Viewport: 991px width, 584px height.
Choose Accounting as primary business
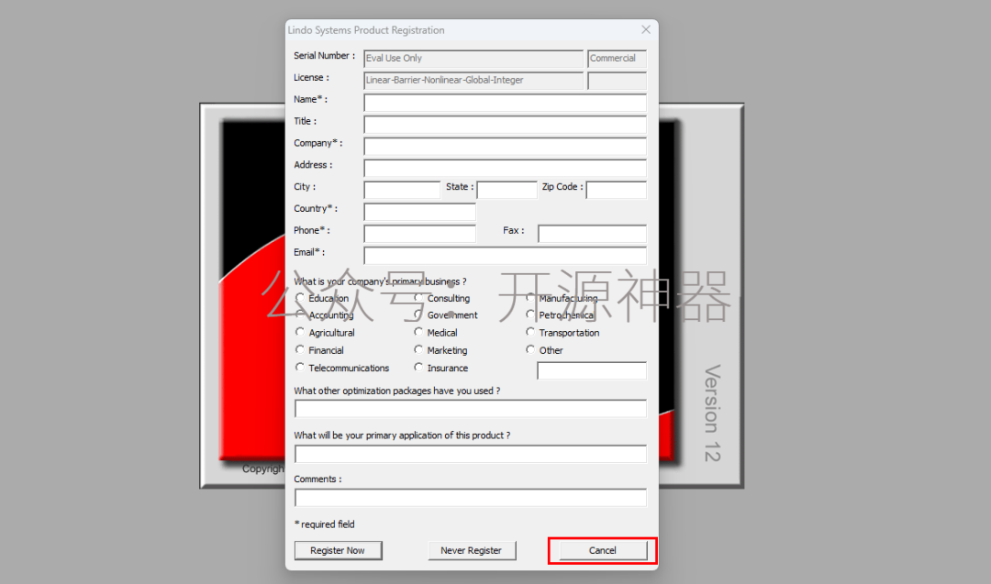[x=300, y=314]
